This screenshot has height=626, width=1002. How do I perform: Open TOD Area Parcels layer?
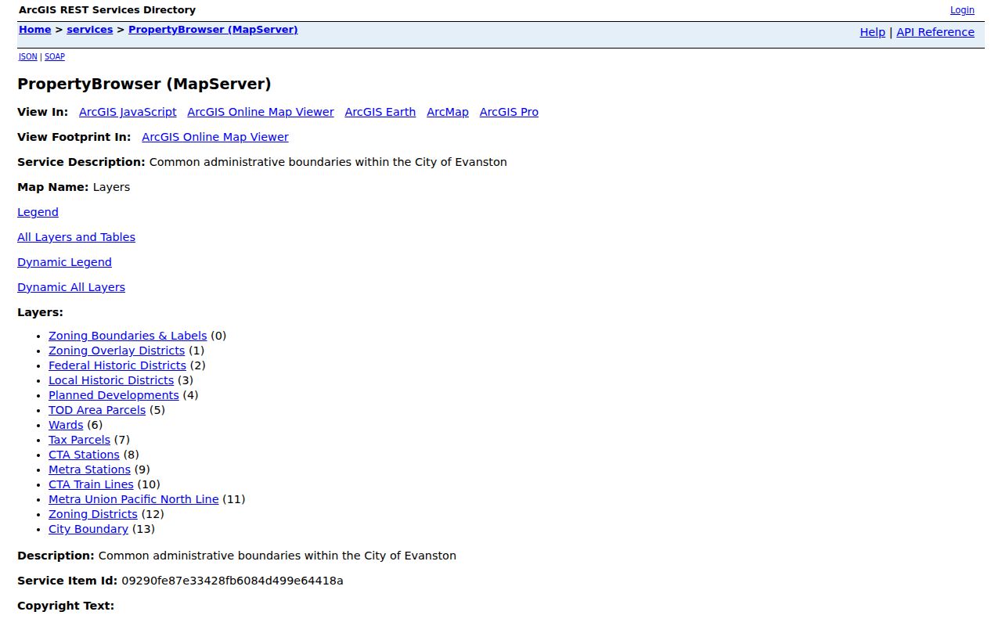(x=97, y=410)
